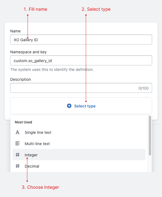Focus the Name field containing XO Gallery ID

point(81,40)
